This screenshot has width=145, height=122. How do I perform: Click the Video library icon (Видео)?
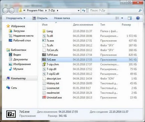tap(10, 55)
